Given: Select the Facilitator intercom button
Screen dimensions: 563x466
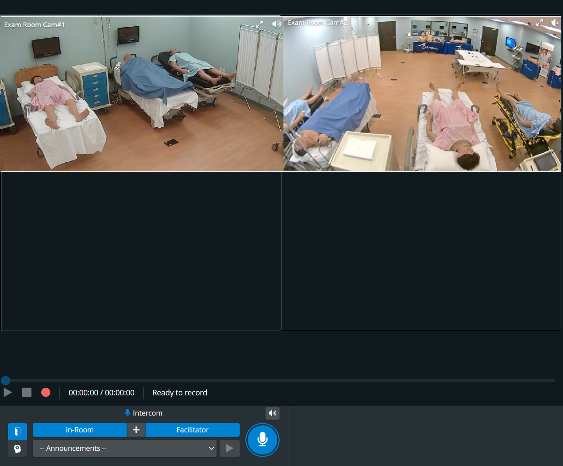Looking at the screenshot, I should 192,430.
